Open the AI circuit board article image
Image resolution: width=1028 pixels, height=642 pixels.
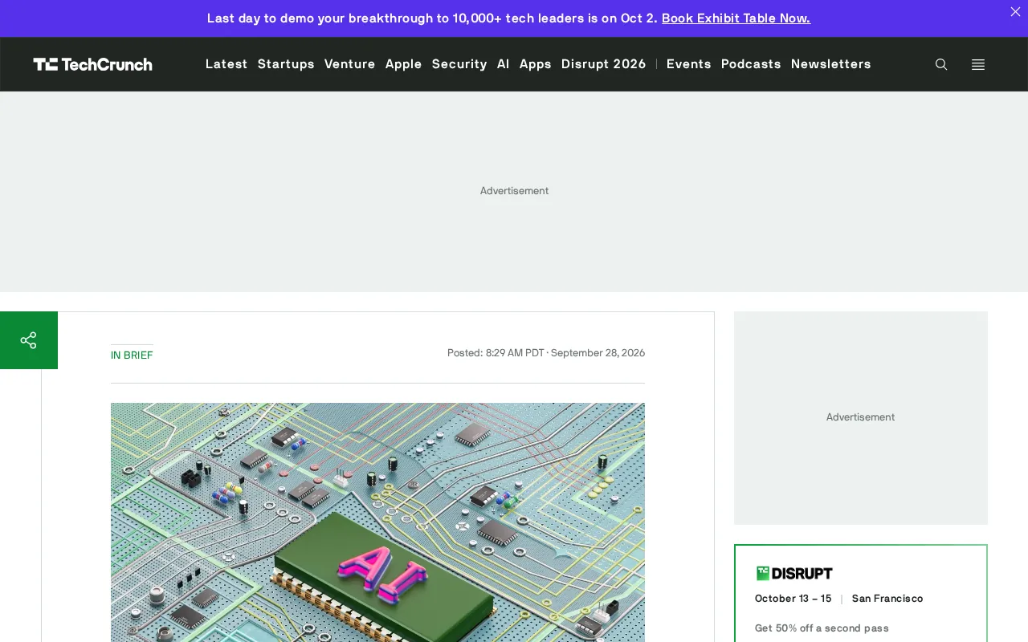pyautogui.click(x=377, y=522)
